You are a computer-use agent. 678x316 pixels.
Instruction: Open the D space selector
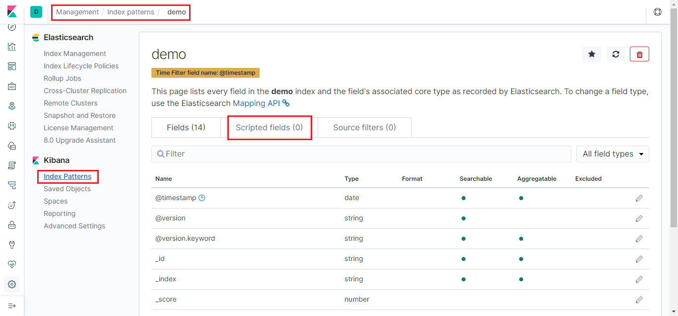coord(36,12)
